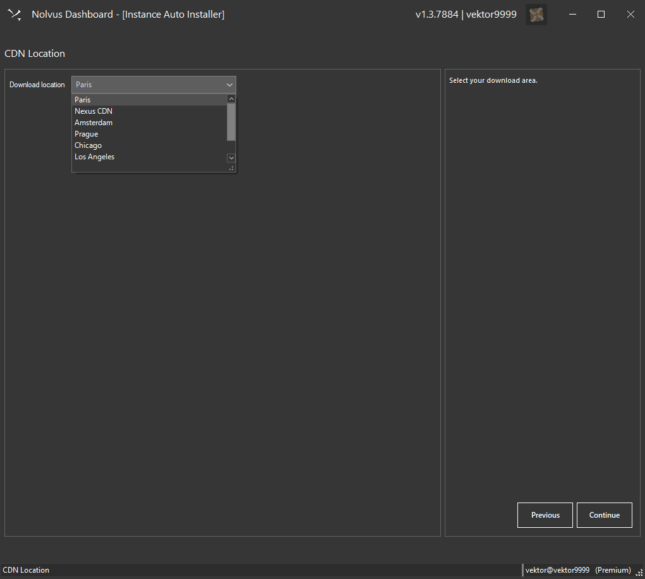Select Los Angeles from the list
This screenshot has height=579, width=645.
(x=150, y=157)
